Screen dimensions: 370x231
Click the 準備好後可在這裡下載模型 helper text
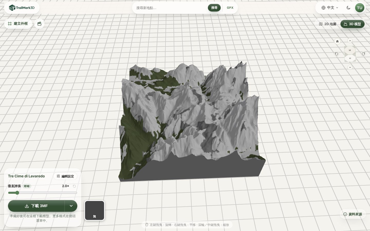pyautogui.click(x=43, y=218)
